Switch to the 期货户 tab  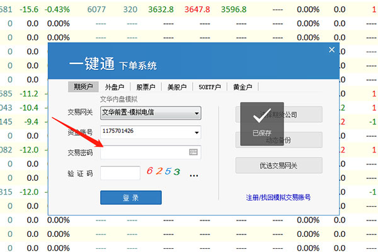(83, 87)
